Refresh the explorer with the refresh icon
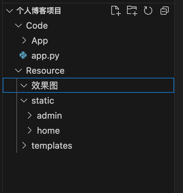 coord(148,11)
